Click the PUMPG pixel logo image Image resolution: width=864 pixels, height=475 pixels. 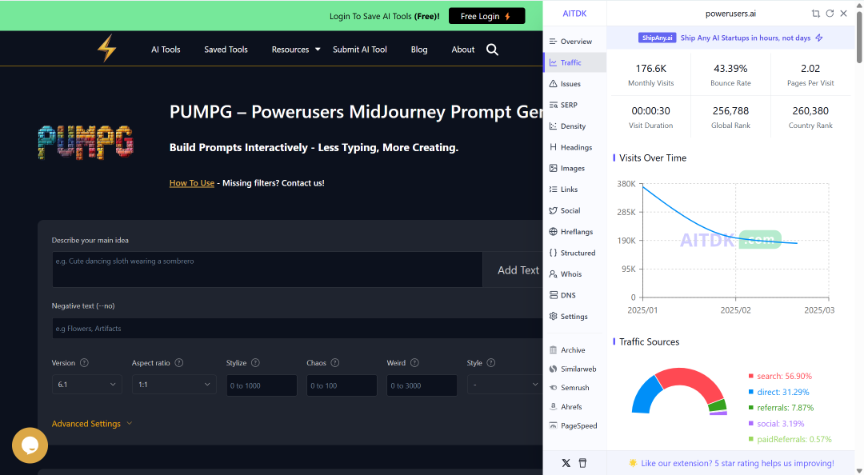click(x=86, y=142)
